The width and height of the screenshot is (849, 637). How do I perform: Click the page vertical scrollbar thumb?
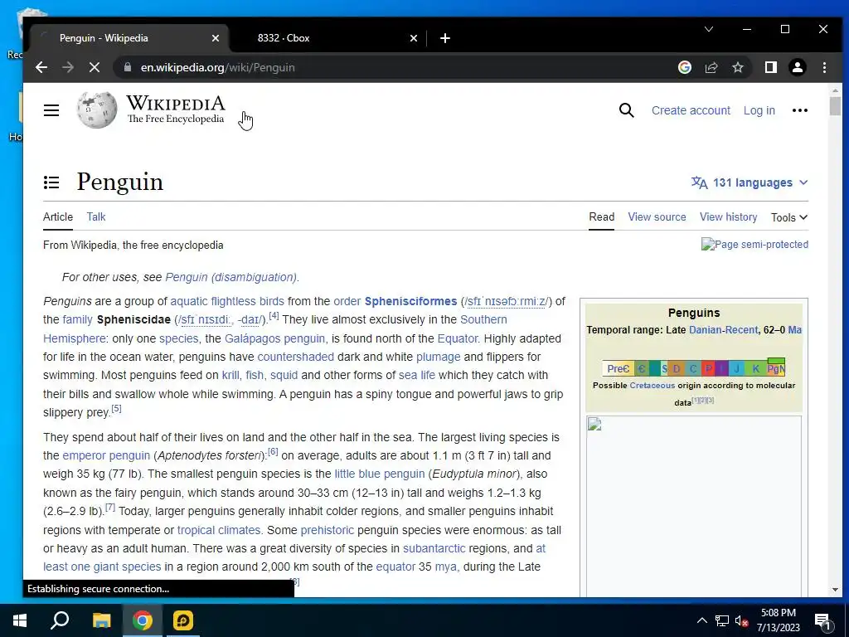pos(835,106)
